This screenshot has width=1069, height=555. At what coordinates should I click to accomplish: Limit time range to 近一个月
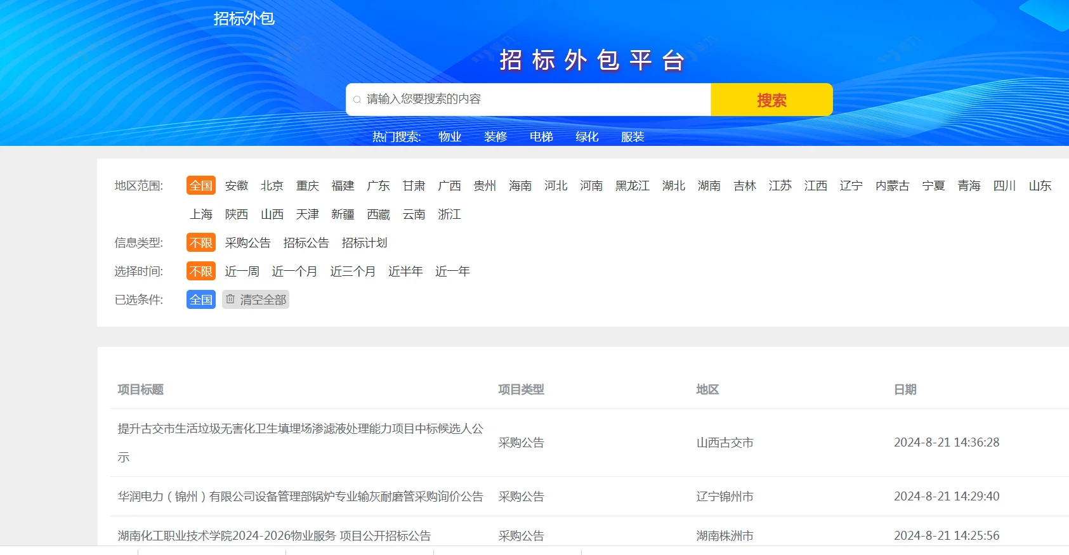(295, 271)
